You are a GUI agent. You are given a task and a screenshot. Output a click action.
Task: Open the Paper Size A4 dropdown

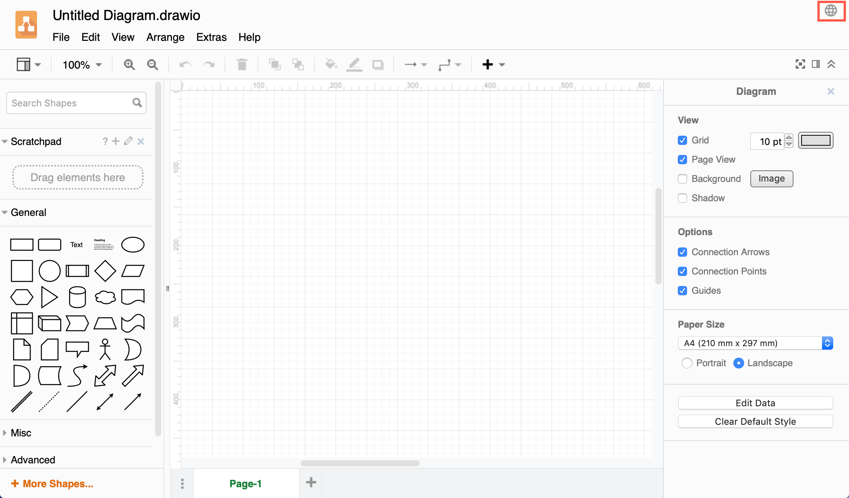click(755, 343)
